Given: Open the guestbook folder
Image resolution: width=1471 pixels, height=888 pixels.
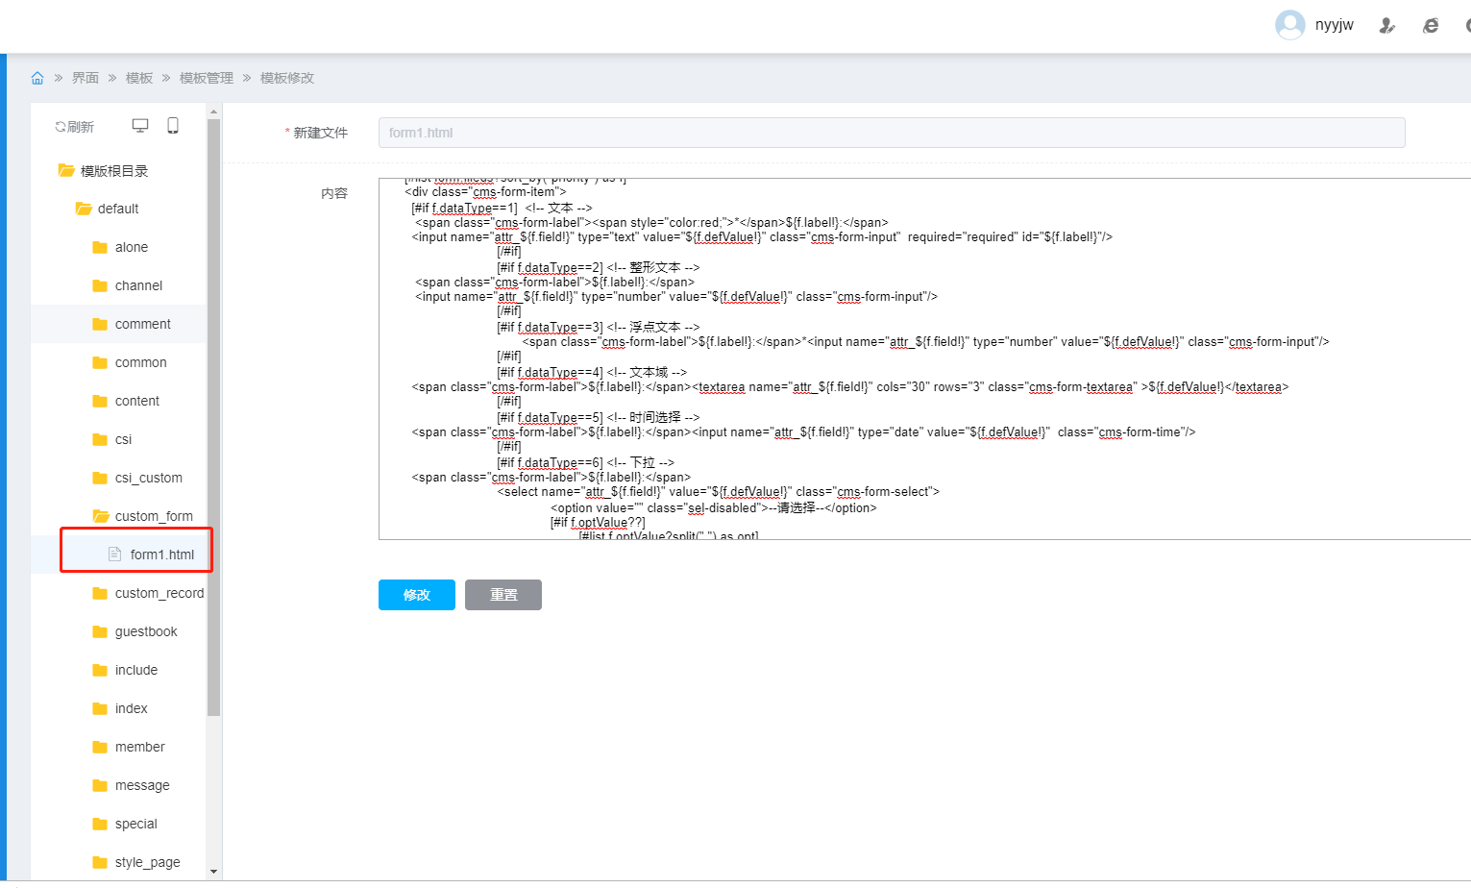Looking at the screenshot, I should click(x=145, y=631).
